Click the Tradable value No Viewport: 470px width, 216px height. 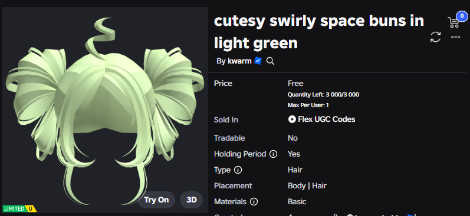pyautogui.click(x=292, y=138)
